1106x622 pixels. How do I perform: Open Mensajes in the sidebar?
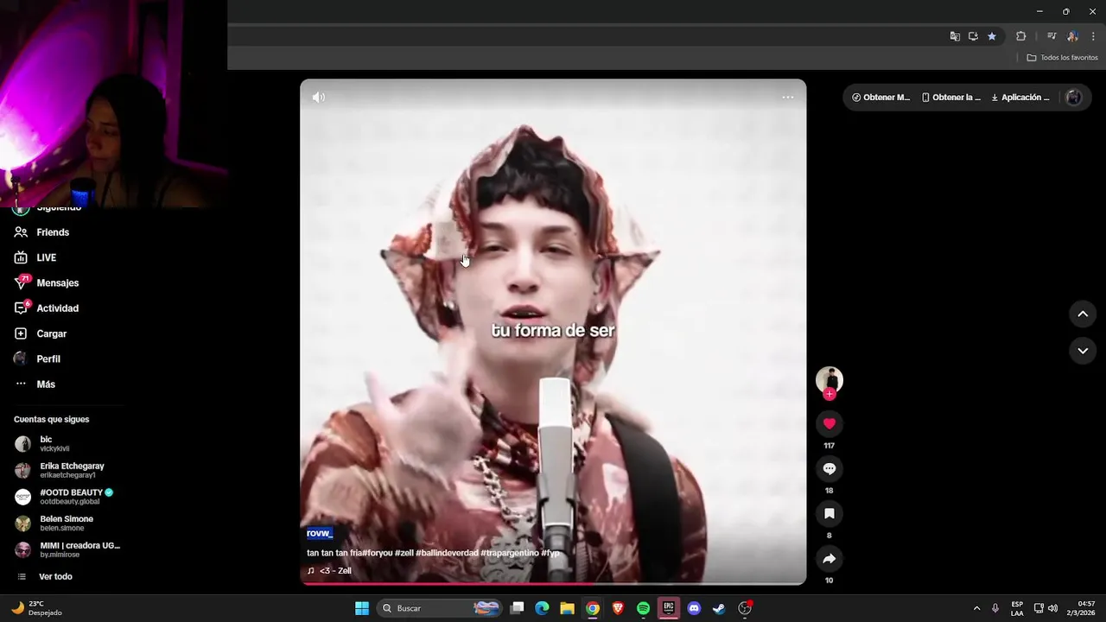click(57, 282)
